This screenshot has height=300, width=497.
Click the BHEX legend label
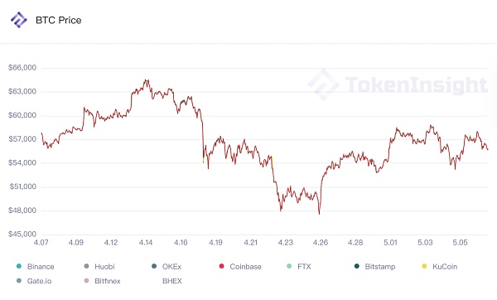click(x=172, y=281)
